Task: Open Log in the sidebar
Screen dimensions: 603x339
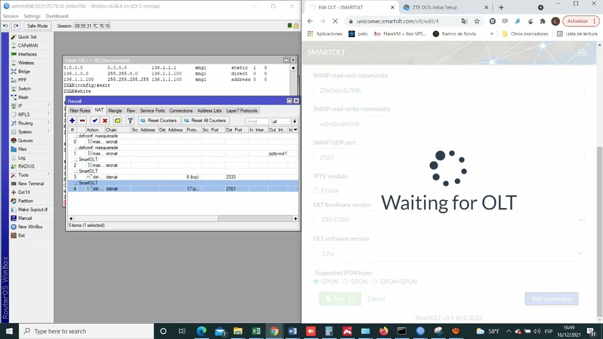Action: tap(22, 158)
